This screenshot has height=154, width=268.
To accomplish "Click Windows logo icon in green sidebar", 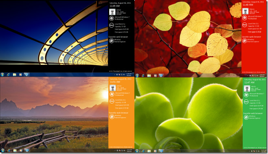I will tap(246, 95).
